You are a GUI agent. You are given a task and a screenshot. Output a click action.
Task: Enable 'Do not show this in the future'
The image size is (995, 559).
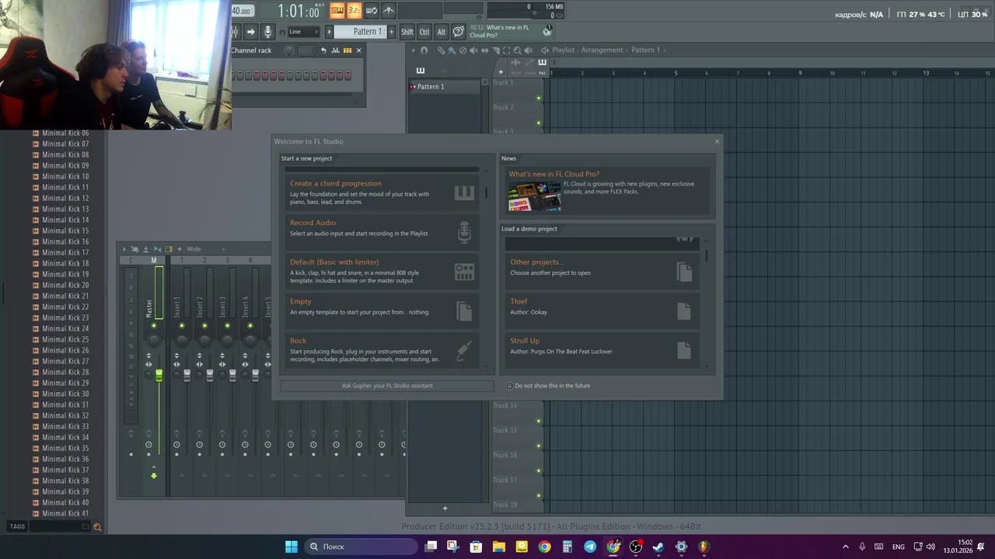click(510, 386)
